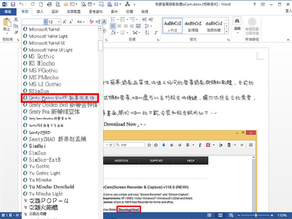Screen dimensions: 292x219
Task: Click the character border A icon
Action: pyautogui.click(x=104, y=22)
